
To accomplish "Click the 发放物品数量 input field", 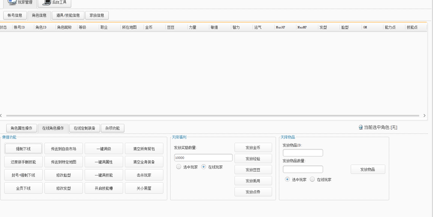I will pyautogui.click(x=303, y=169).
